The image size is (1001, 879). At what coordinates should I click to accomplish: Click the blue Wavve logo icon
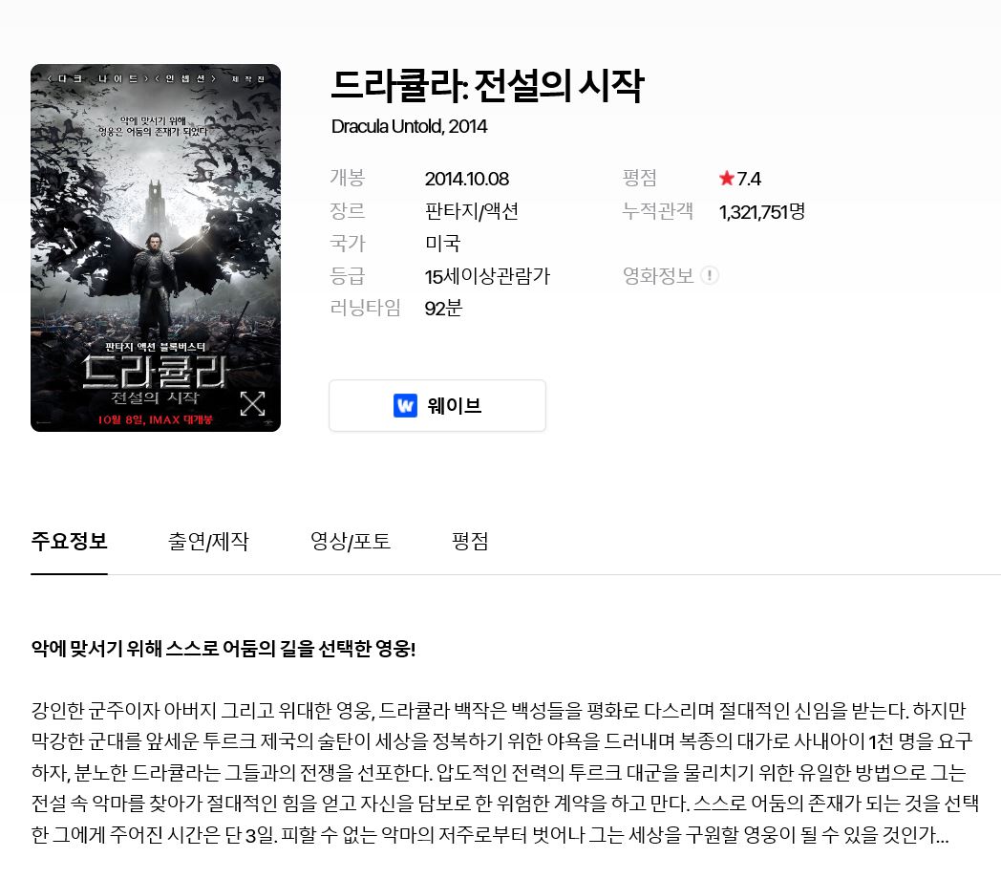click(x=405, y=406)
